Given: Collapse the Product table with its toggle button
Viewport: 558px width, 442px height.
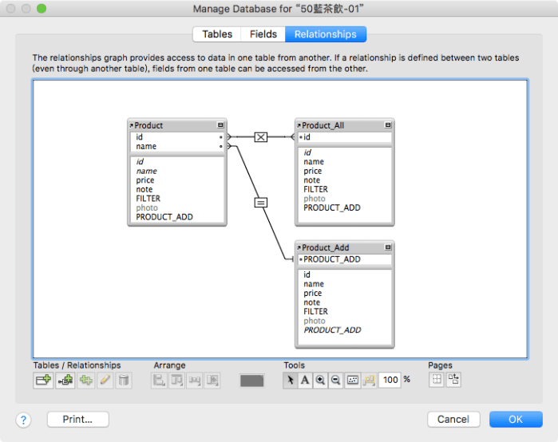Looking at the screenshot, I should coord(220,125).
